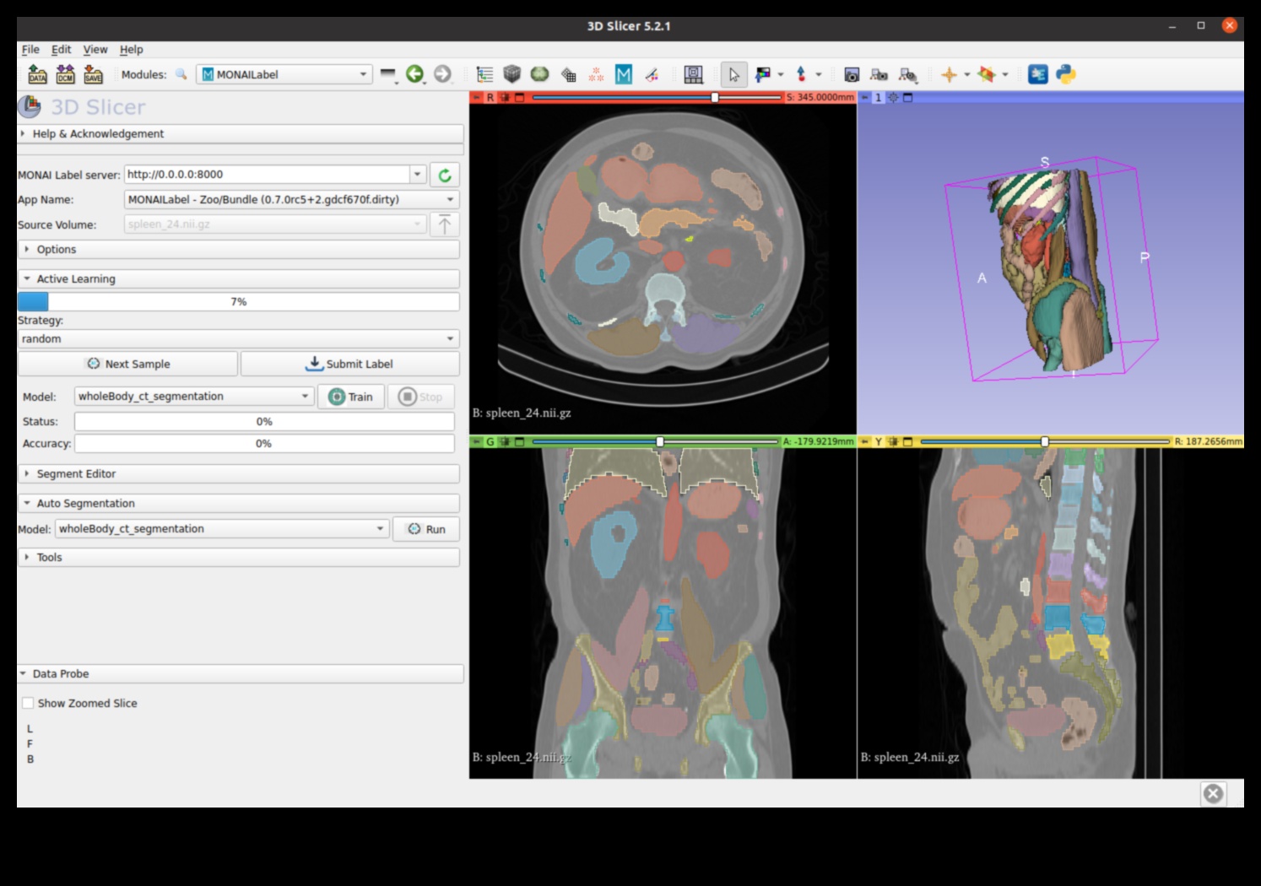Click the screenshot capture camera icon

[x=852, y=74]
